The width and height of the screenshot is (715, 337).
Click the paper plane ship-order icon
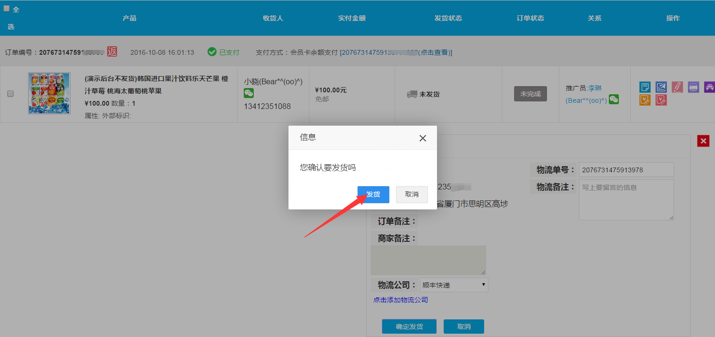pyautogui.click(x=661, y=87)
